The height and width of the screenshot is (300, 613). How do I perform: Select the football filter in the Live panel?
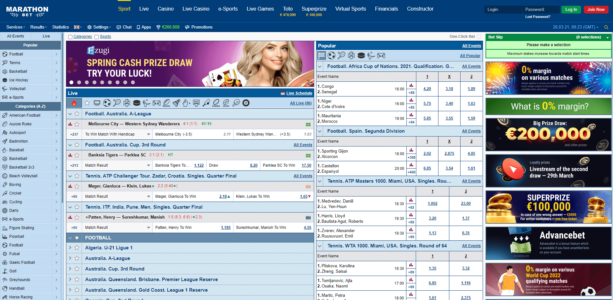click(x=107, y=103)
